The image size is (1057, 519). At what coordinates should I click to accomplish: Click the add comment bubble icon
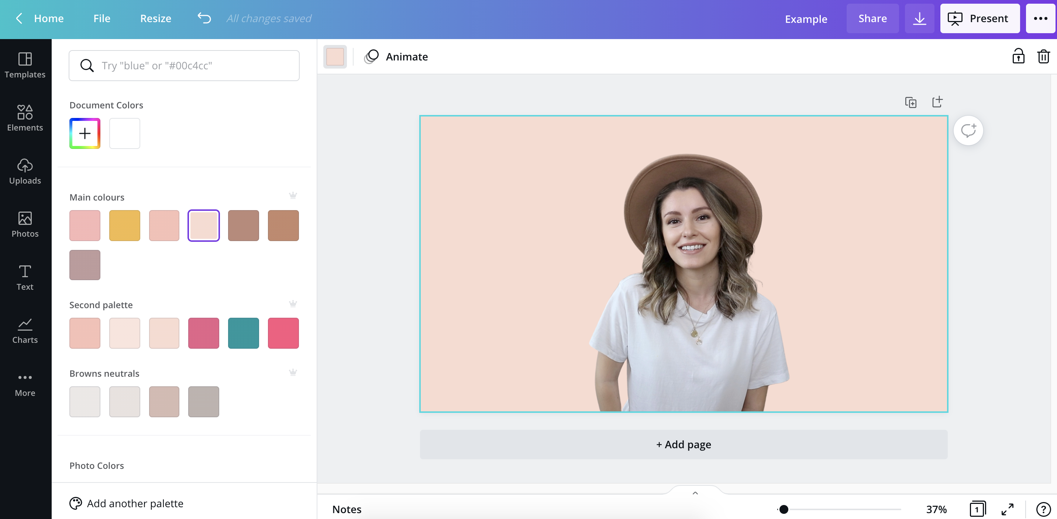tap(968, 130)
